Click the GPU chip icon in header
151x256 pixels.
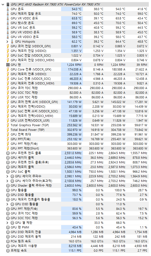click(8, 4)
